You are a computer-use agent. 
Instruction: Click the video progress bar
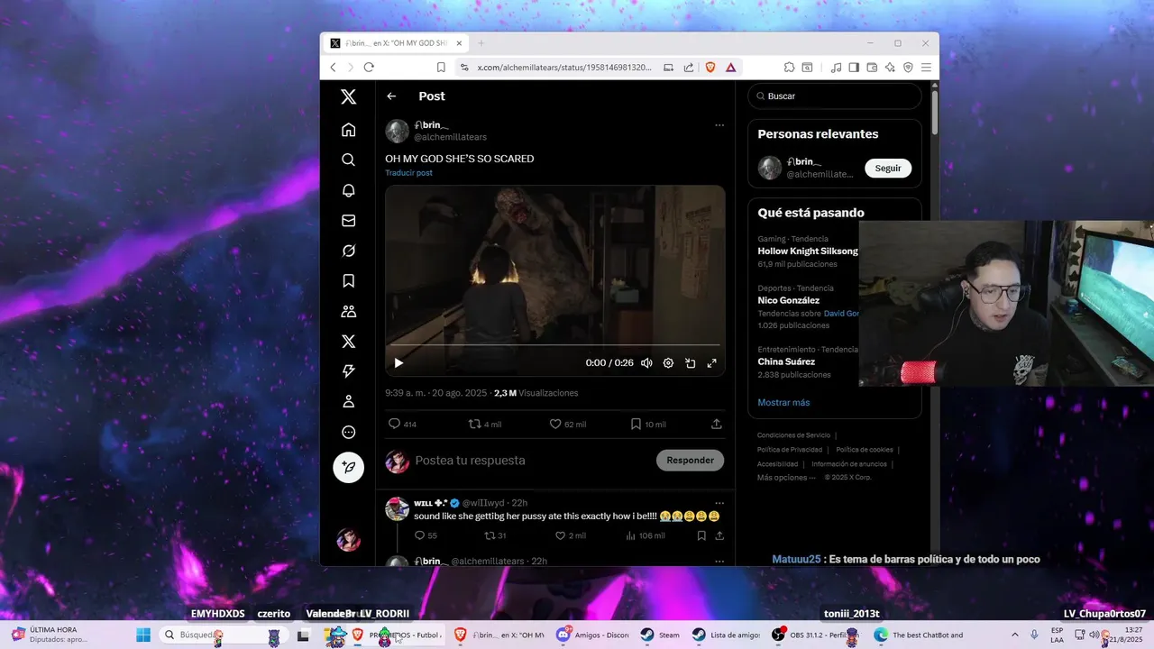pos(555,345)
